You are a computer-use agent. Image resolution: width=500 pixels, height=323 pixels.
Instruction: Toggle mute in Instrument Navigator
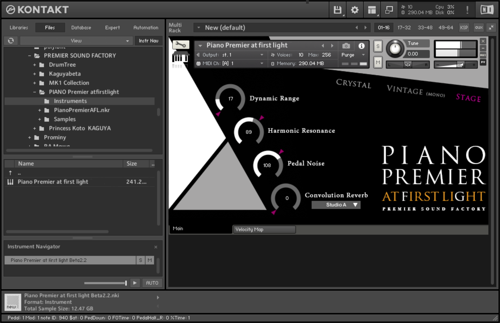point(150,260)
